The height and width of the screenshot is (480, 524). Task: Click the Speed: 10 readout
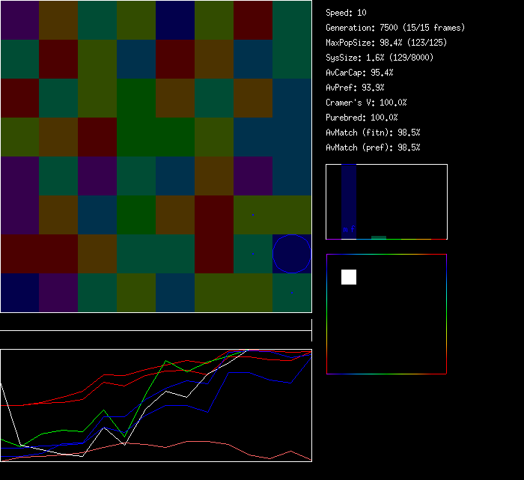pyautogui.click(x=346, y=13)
